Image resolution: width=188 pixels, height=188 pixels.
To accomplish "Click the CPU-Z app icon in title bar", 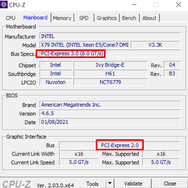I will pyautogui.click(x=4, y=4).
